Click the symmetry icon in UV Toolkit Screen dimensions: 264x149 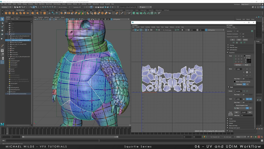(x=252, y=31)
